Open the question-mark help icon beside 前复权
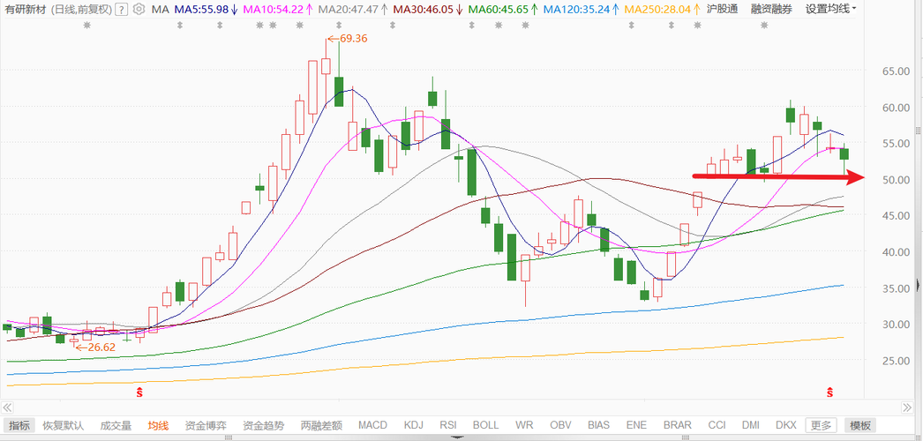 coord(121,9)
